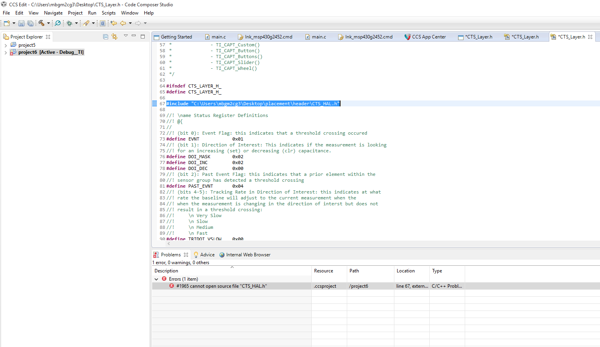Start debugging with the green bug icon
Viewport: 600px width, 347px height.
(69, 23)
